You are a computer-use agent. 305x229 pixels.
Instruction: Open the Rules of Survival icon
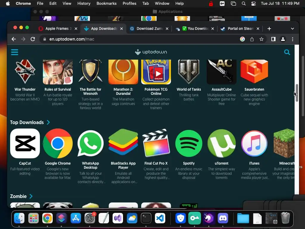click(x=58, y=72)
